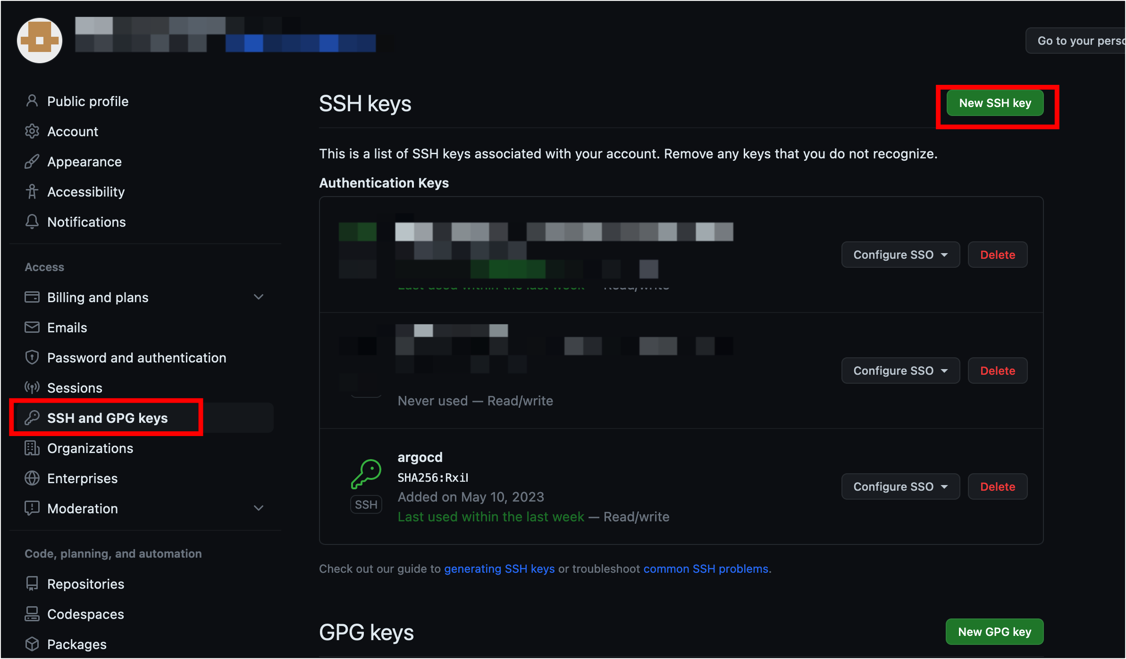Open Configure SSO dropdown for argocd key

click(900, 486)
